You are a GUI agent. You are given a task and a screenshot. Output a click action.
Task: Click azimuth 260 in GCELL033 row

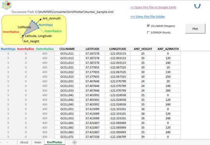point(168,90)
